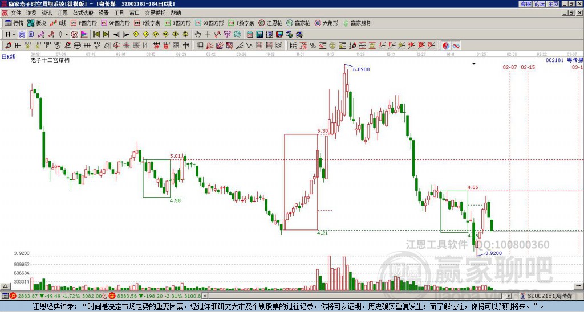Click the yin-yang taiji icon
This screenshot has height=312, width=584.
(446, 46)
